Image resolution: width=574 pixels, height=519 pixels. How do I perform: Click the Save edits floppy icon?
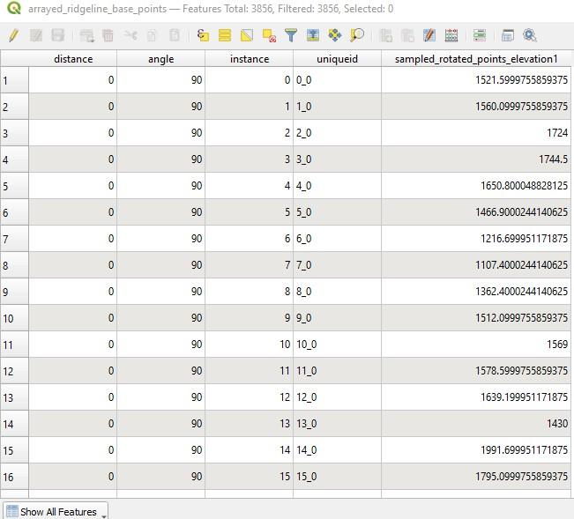point(58,35)
